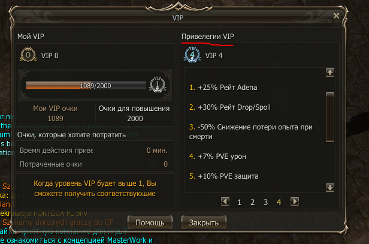Screen dimensions: 369x244
Task: Click the privileges list up arrow
Action: pos(330,73)
